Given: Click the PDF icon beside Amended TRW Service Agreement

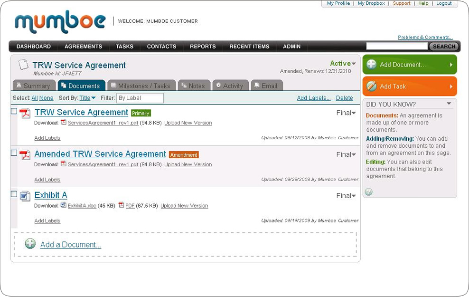Looking at the screenshot, I should 25,155.
